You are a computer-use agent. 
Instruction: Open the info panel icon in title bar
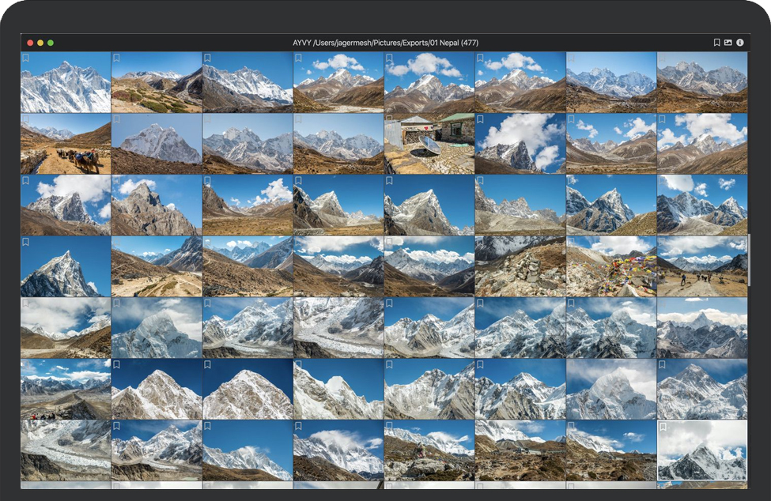[x=740, y=43]
